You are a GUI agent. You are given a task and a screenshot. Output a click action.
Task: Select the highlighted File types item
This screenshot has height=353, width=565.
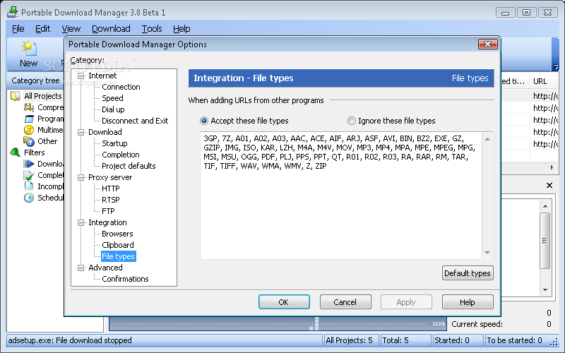118,256
